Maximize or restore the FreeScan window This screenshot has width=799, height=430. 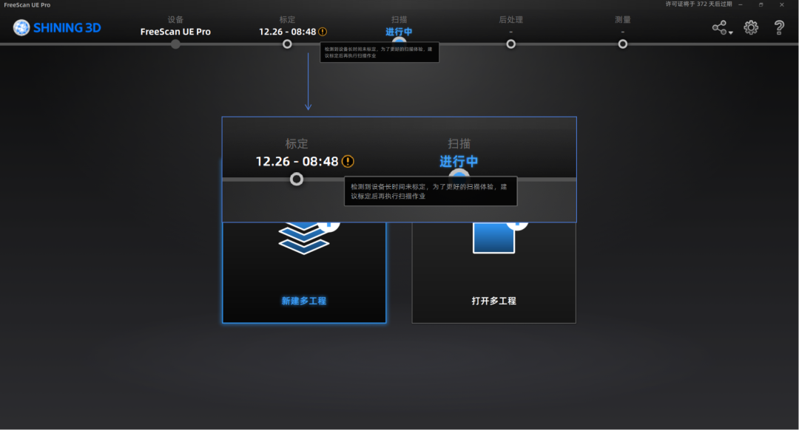761,4
